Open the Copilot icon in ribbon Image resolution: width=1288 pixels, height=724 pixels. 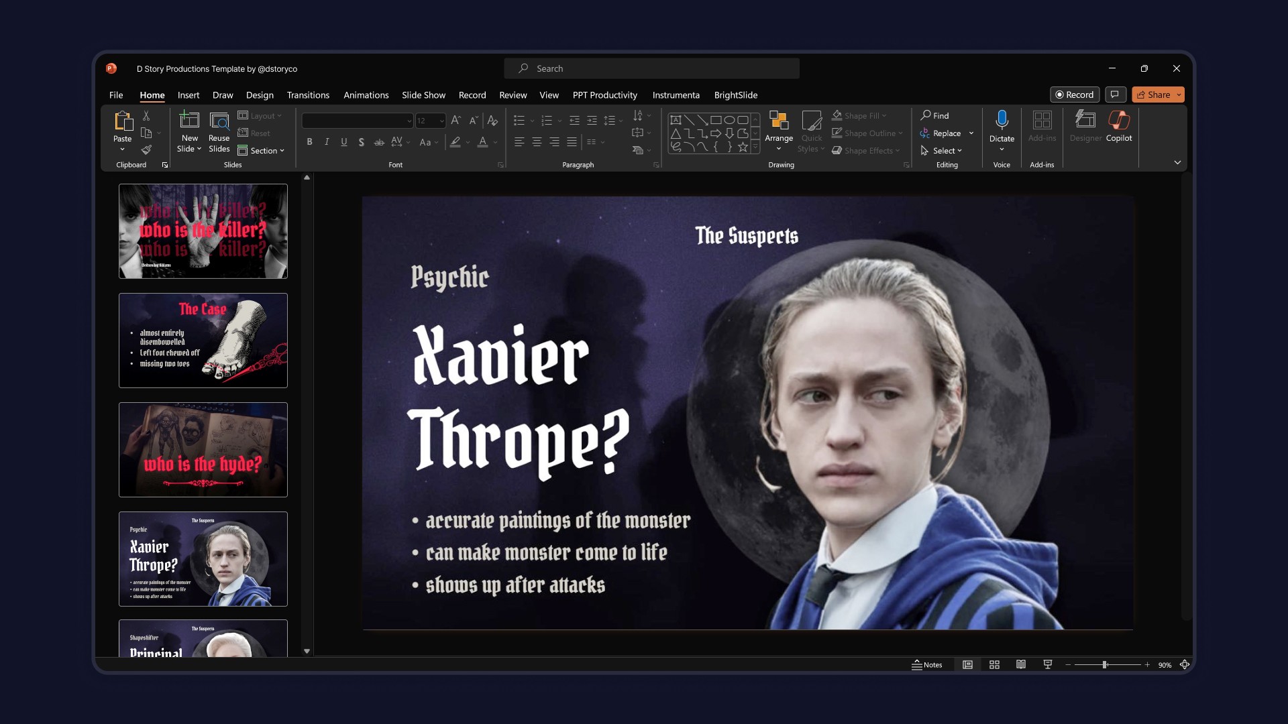(1118, 121)
